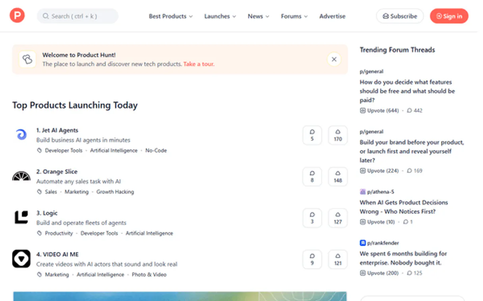The height and width of the screenshot is (301, 483).
Task: Open the VIDEO AI ME product title
Action: (x=57, y=254)
